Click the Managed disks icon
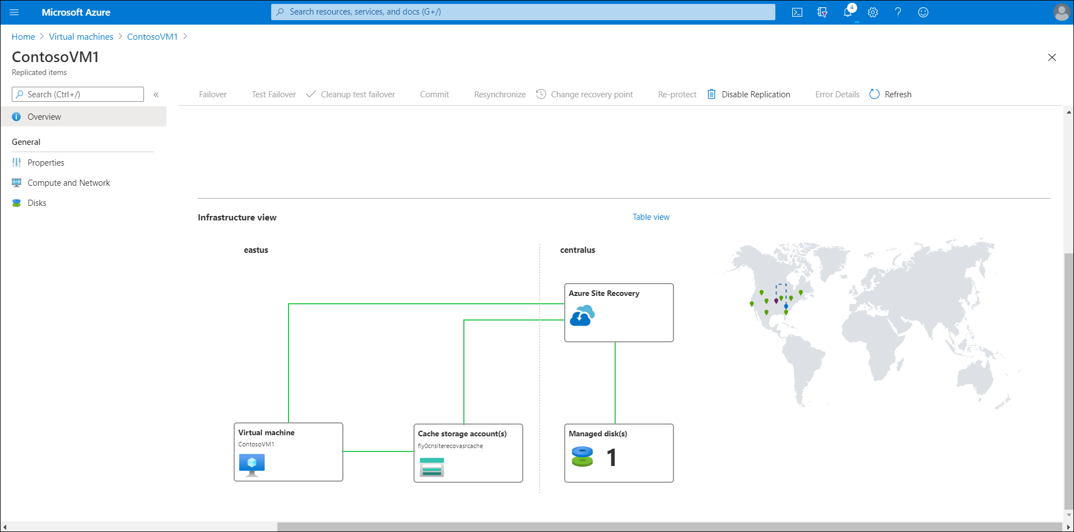Viewport: 1074px width, 532px height. coord(582,456)
